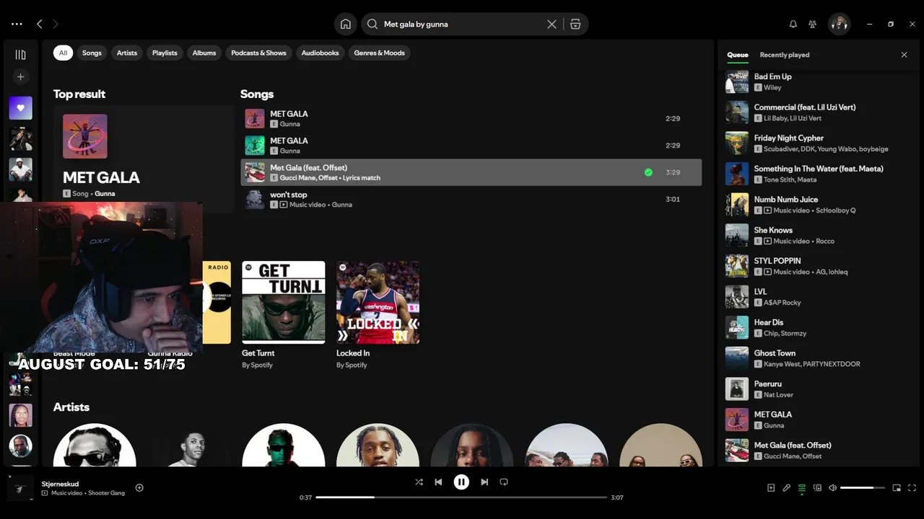Open the notifications bell
Viewport: 924px width, 519px height.
point(793,24)
